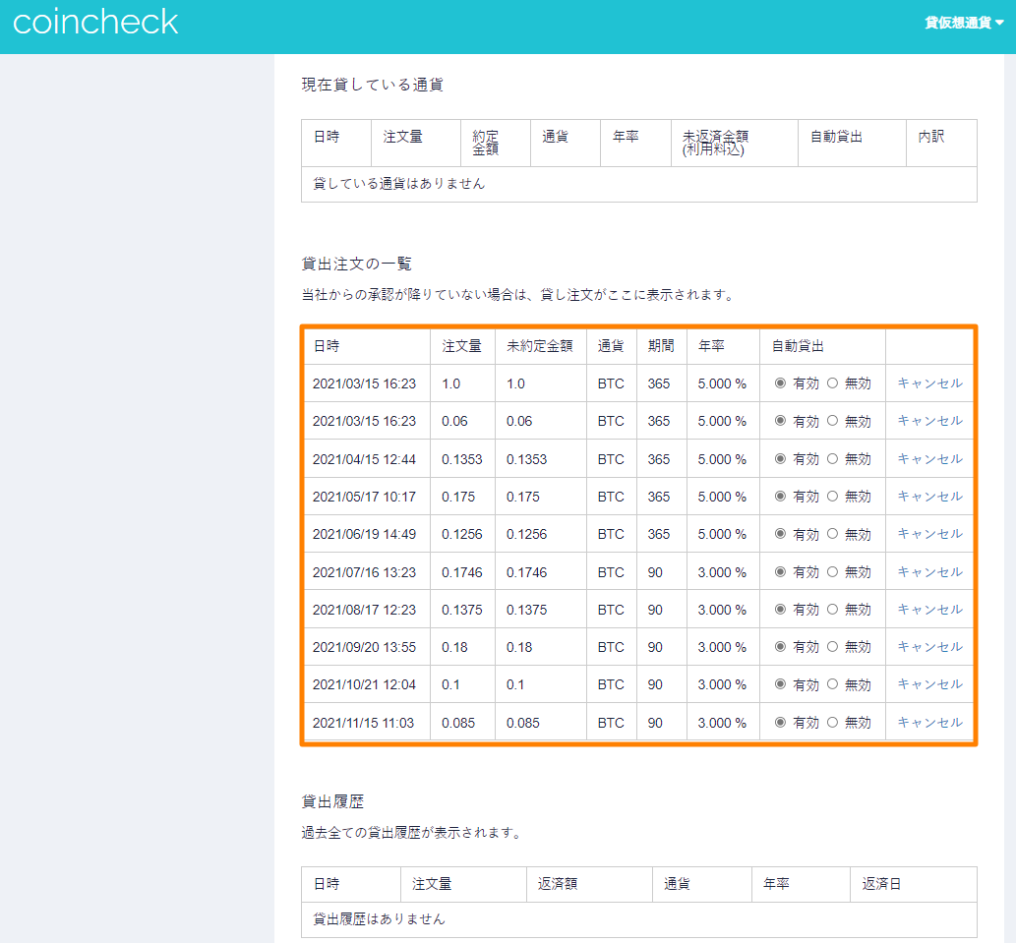
Task: Click the 現在貸している通貨 heading
Action: 372,85
